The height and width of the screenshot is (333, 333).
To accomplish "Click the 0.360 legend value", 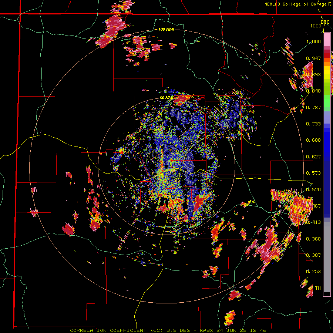I will tap(313, 239).
